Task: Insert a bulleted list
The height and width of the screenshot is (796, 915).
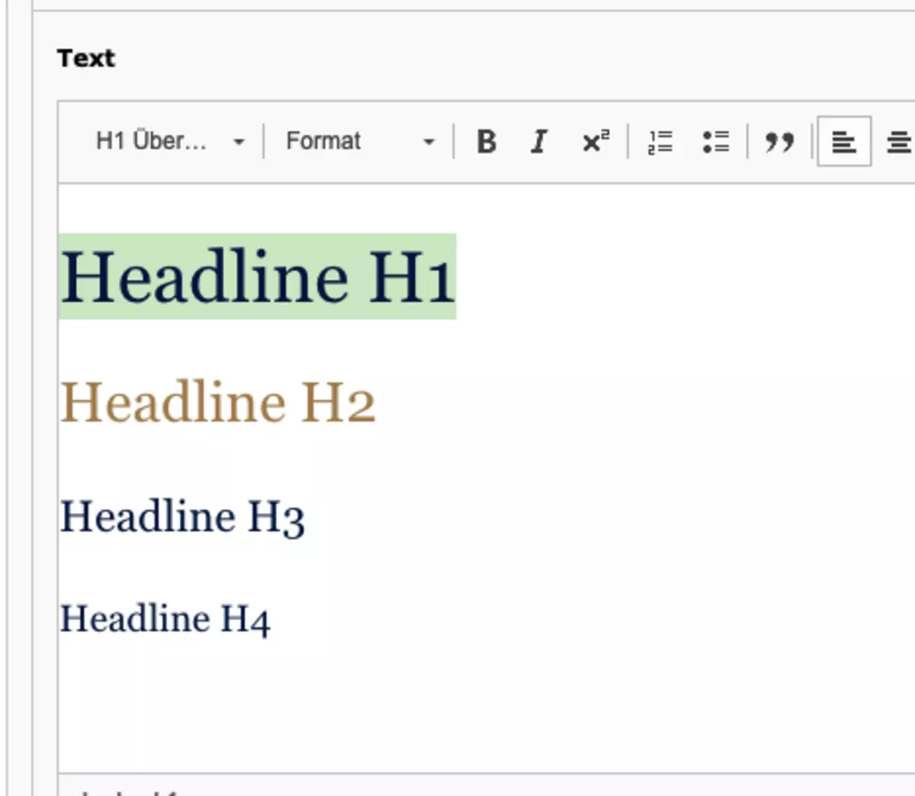Action: [x=716, y=142]
